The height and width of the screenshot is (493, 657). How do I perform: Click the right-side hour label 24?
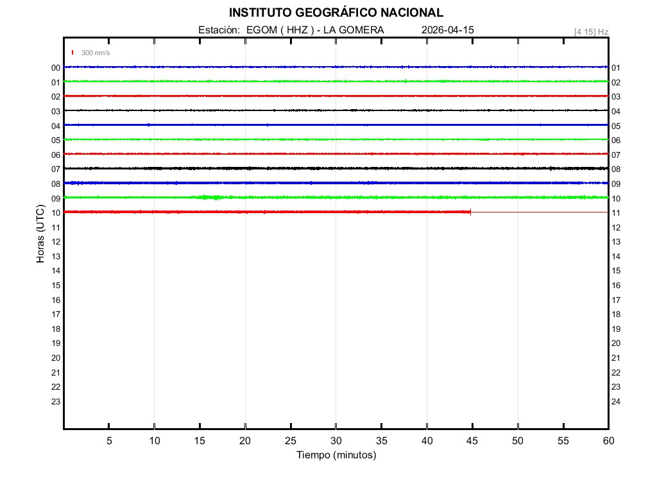[x=616, y=402]
